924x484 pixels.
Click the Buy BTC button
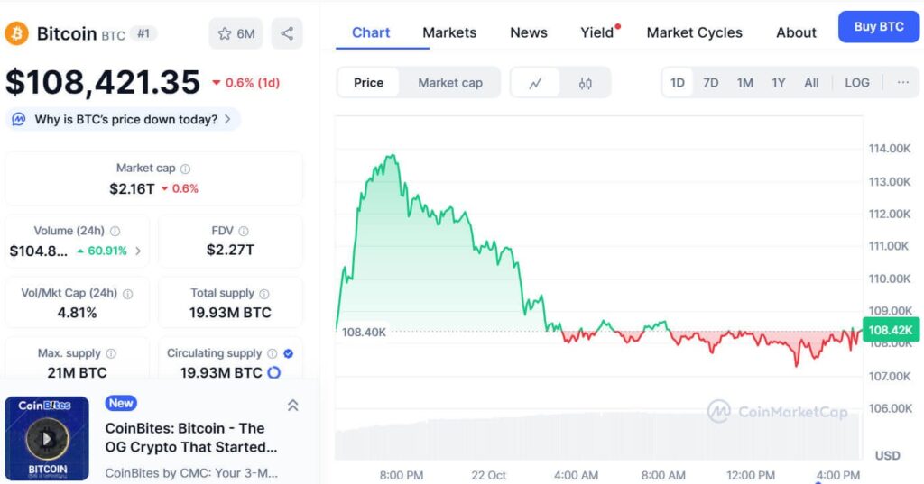pos(878,27)
